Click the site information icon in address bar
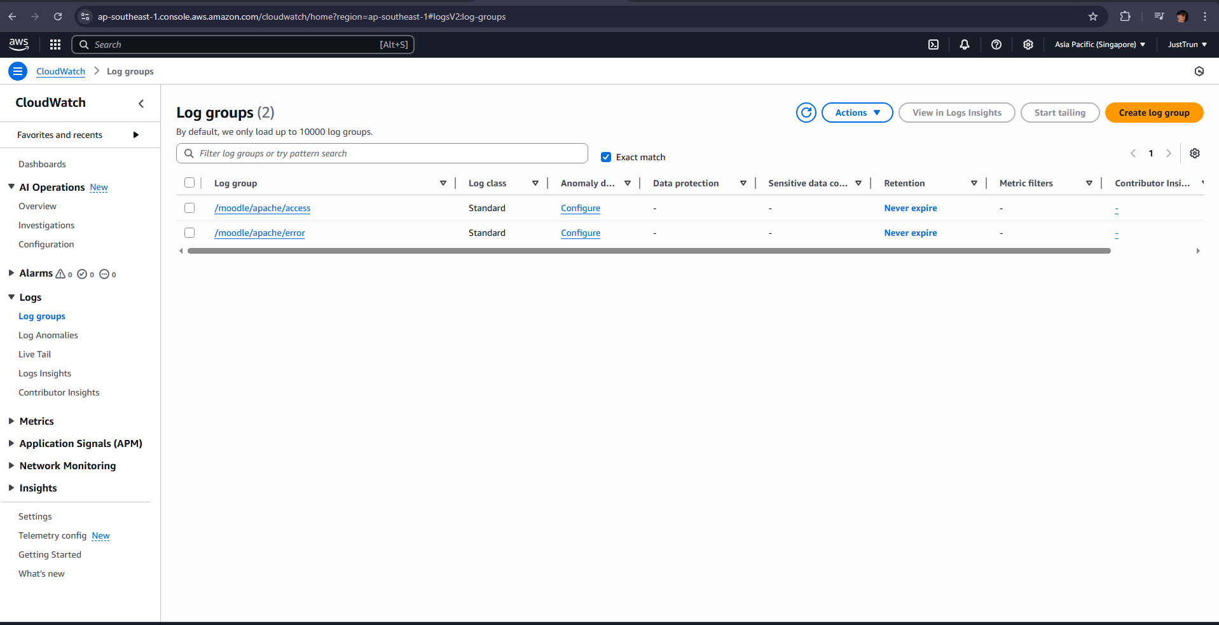 click(85, 17)
